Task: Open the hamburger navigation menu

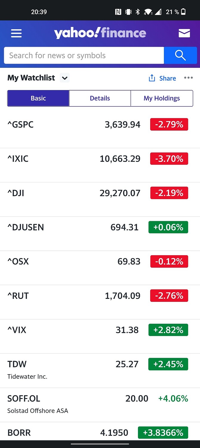Action: 16,33
